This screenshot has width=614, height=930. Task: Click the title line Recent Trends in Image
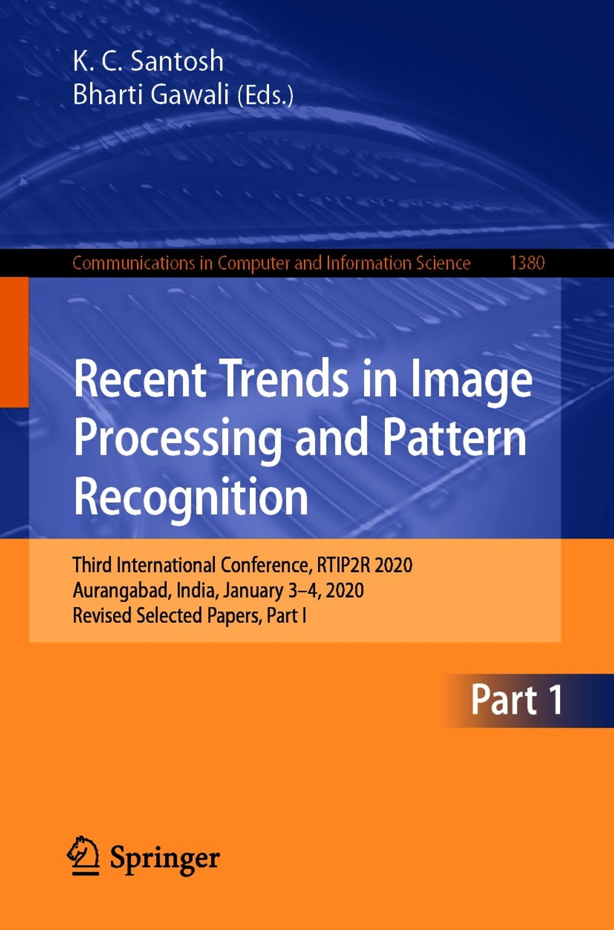tap(303, 379)
